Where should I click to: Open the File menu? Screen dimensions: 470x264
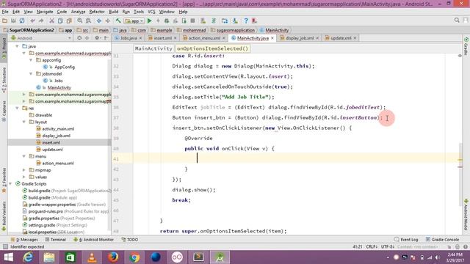(x=5, y=12)
